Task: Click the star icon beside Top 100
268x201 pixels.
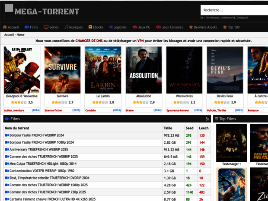Action: 225,27
